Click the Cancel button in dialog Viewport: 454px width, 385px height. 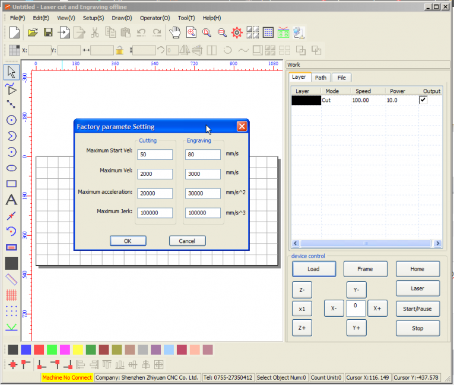(187, 241)
